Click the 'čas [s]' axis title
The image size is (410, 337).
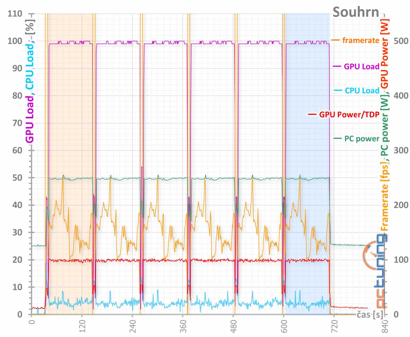pos(370,314)
